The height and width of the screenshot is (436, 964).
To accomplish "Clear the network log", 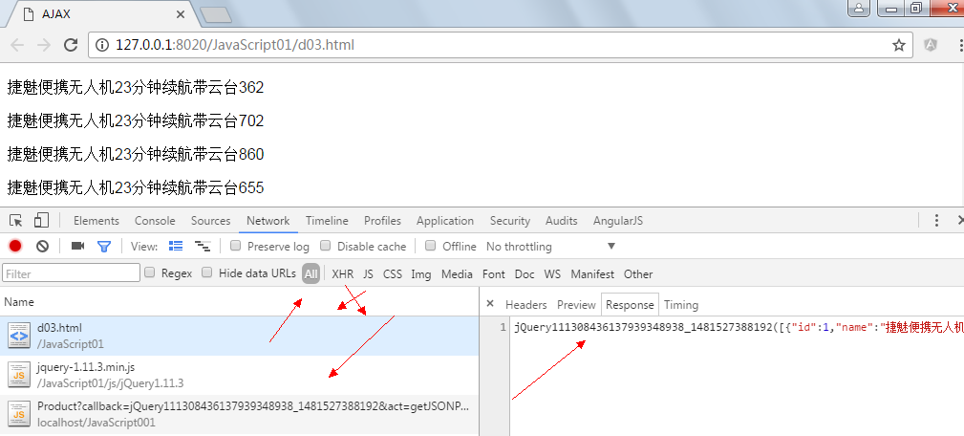I will [42, 246].
